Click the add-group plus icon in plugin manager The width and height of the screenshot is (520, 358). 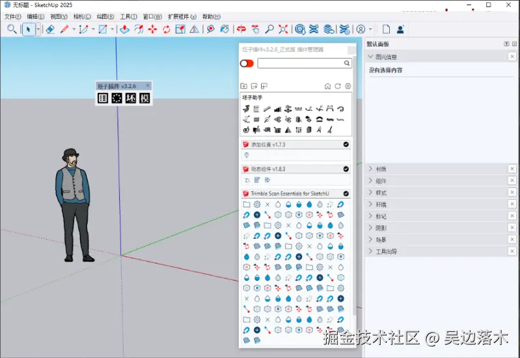244,87
